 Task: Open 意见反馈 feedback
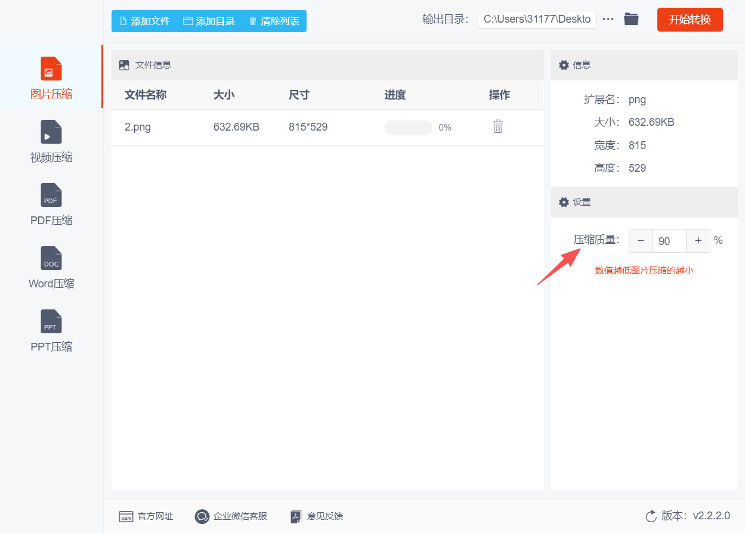[295, 516]
